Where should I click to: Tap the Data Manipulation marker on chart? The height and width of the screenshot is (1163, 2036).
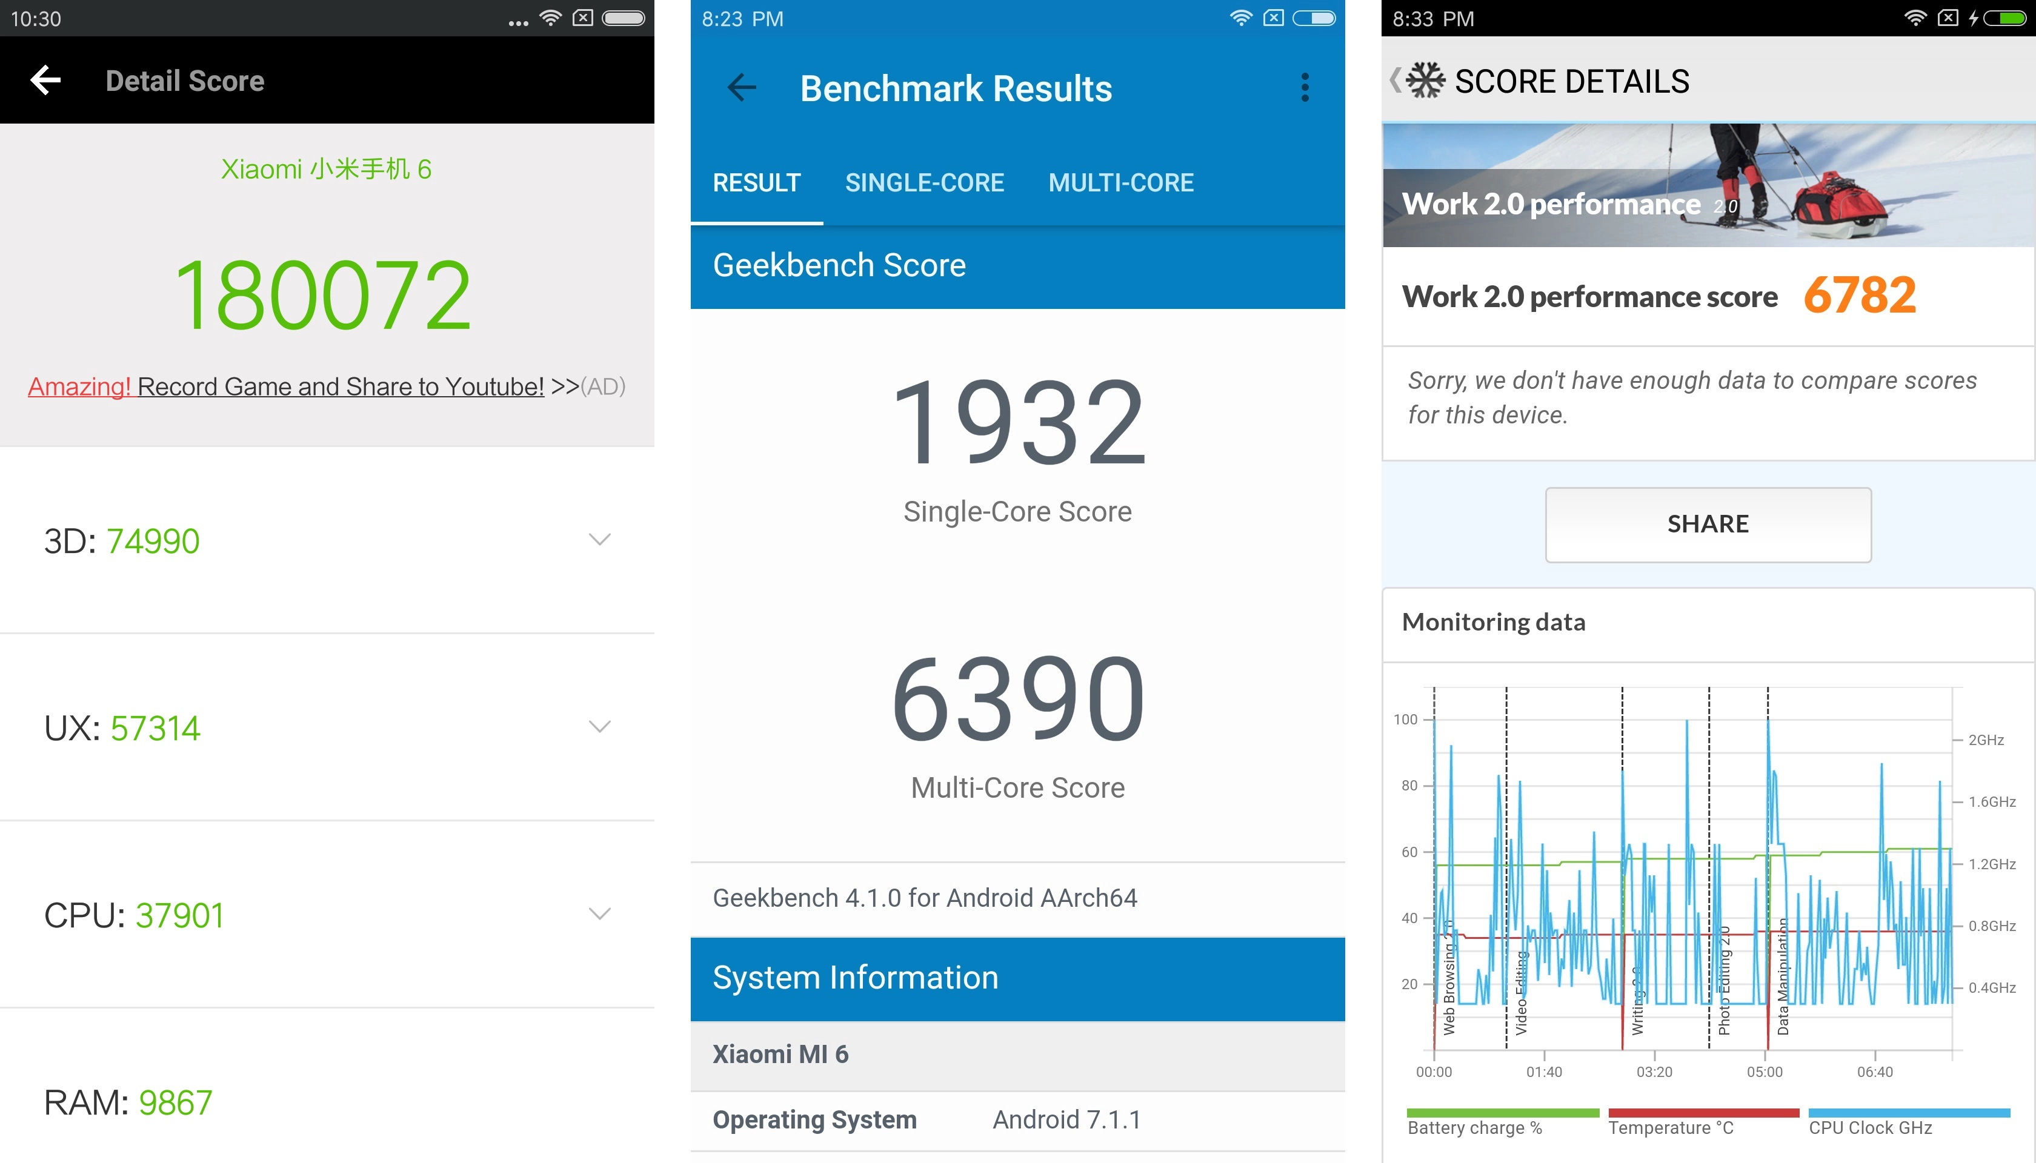(1783, 976)
